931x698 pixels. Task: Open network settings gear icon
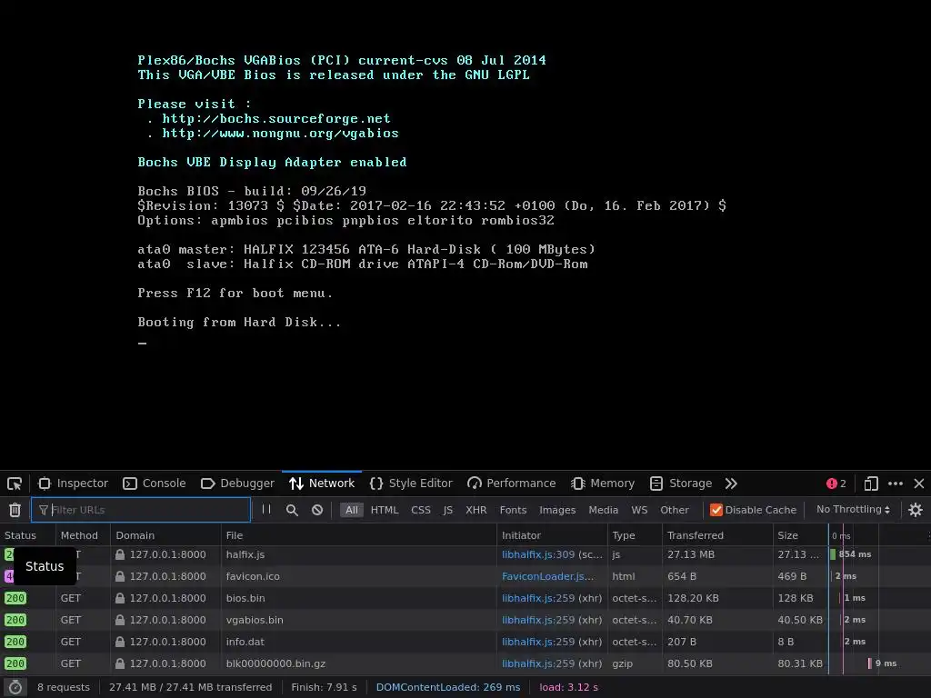coord(915,510)
